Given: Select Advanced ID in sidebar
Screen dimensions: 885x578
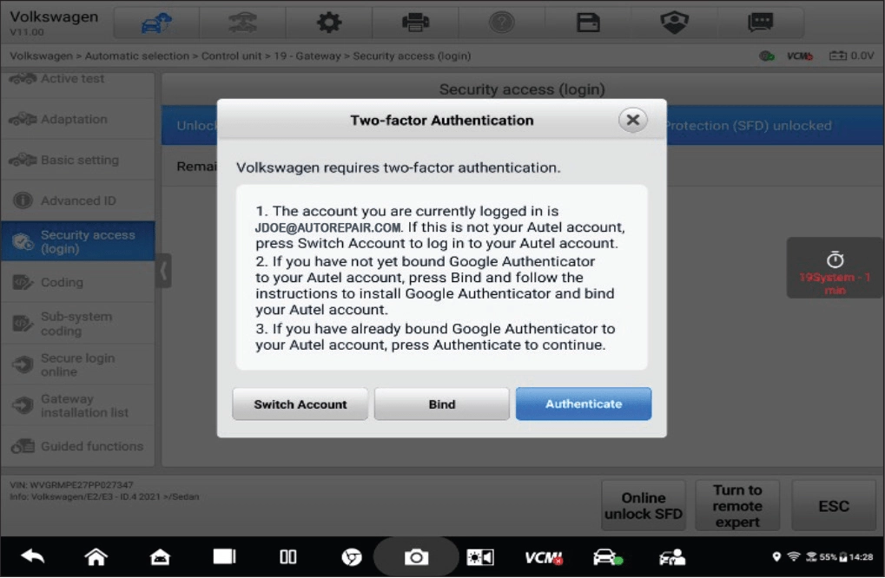Looking at the screenshot, I should point(77,200).
